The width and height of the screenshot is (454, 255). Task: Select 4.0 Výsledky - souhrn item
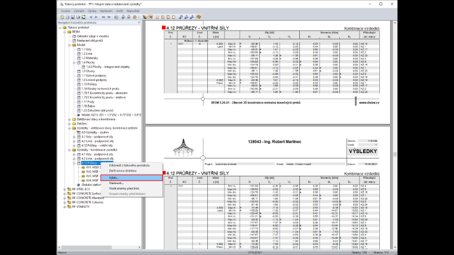95,132
